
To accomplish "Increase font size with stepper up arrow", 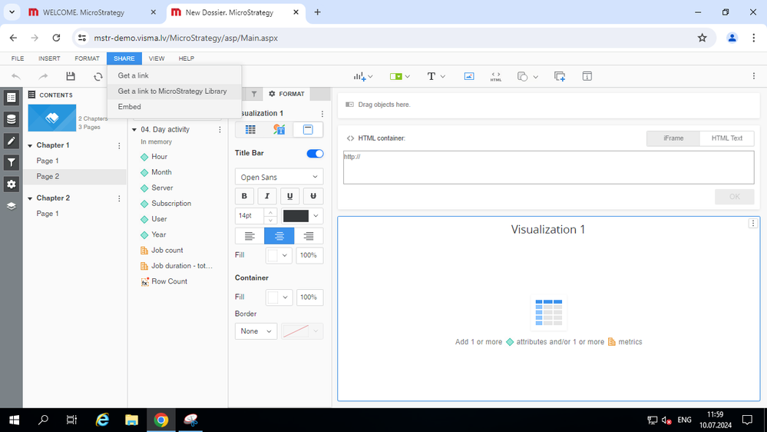I will pos(270,213).
